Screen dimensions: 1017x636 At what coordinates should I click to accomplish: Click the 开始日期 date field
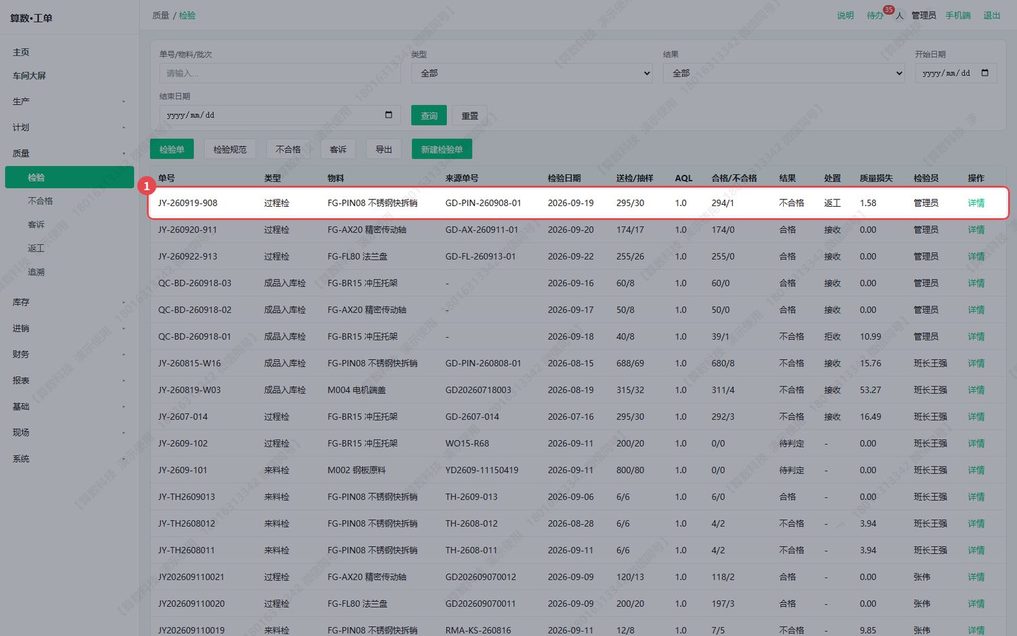coord(956,73)
